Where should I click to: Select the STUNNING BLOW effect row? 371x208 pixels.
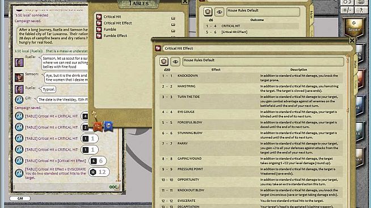pyautogui.click(x=251, y=135)
